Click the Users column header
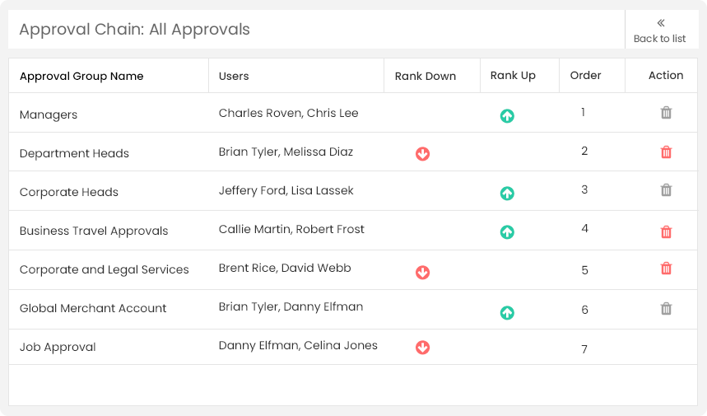The image size is (707, 416). (234, 76)
